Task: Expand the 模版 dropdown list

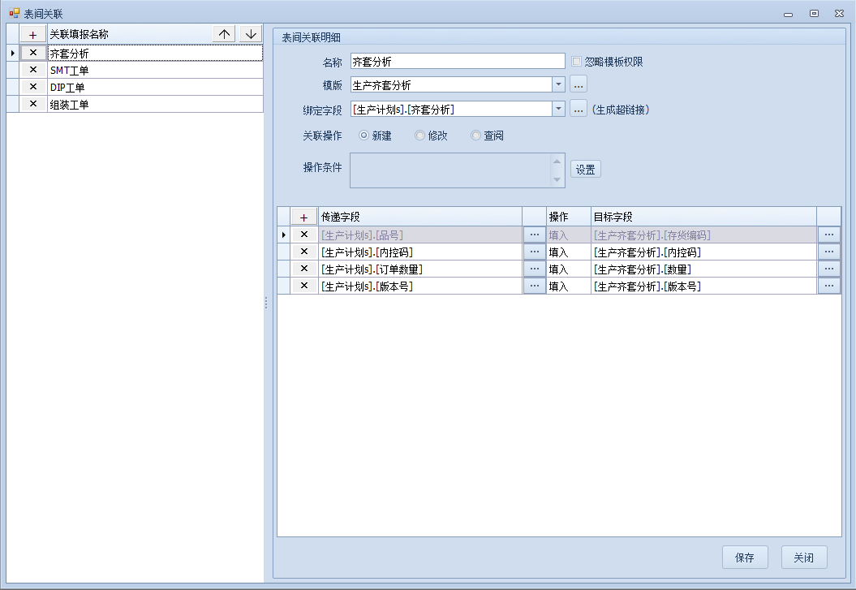Action: click(x=558, y=84)
